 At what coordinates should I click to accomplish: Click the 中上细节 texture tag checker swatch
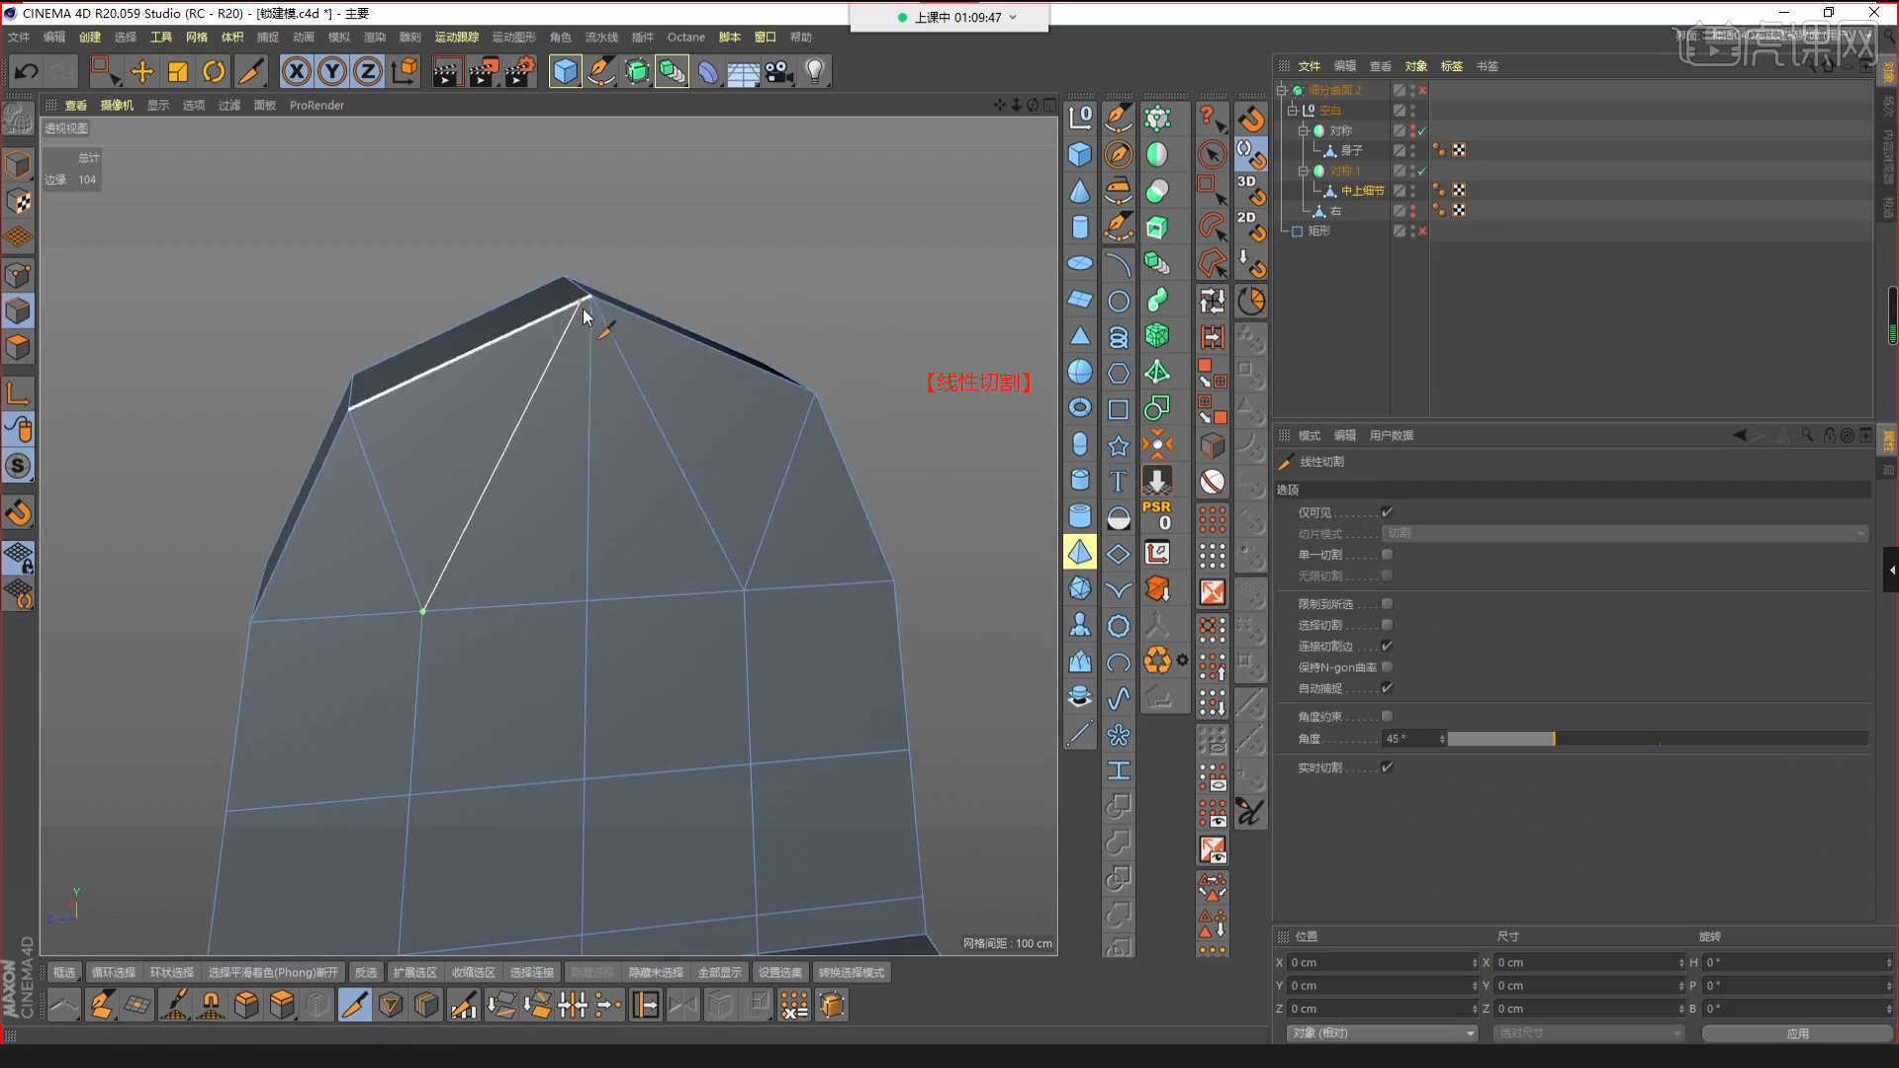coord(1459,191)
